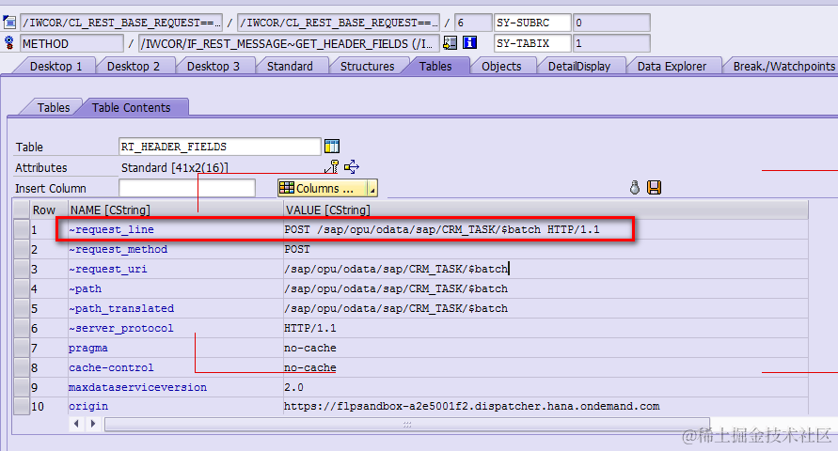The width and height of the screenshot is (838, 451).
Task: Click the ~request_method name cell
Action: coord(175,249)
